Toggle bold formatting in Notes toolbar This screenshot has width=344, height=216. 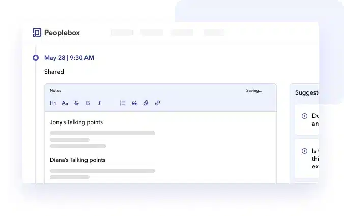point(88,103)
